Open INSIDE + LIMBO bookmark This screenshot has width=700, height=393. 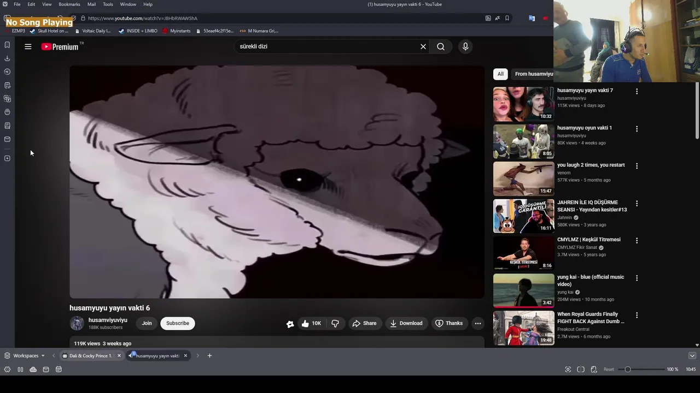click(x=138, y=31)
